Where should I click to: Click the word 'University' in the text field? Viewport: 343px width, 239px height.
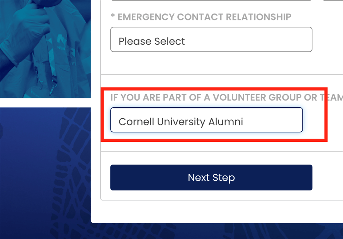181,122
